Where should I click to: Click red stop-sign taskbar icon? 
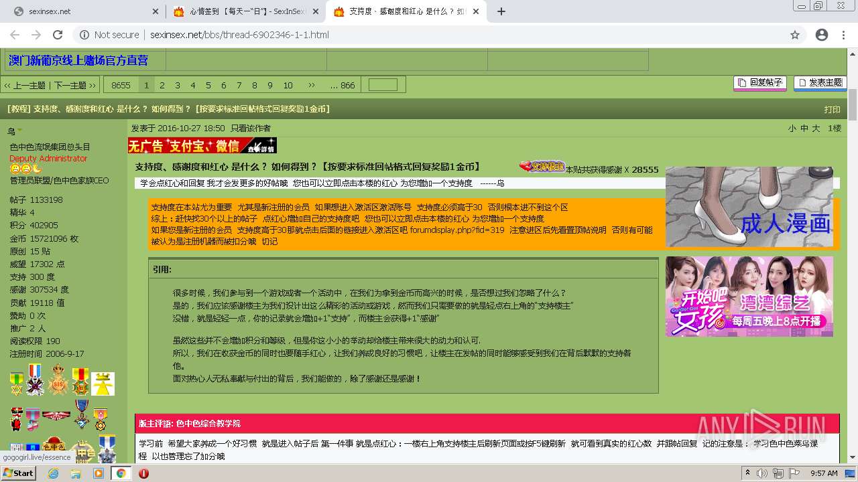[143, 473]
